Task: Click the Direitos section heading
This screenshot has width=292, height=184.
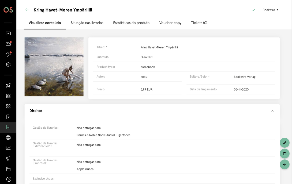Action: pyautogui.click(x=36, y=111)
